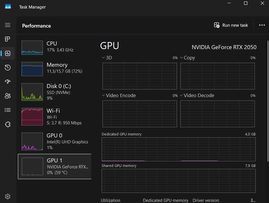Click the Task Manager app icon
Screen dimensions: 269x203
tap(8, 7)
